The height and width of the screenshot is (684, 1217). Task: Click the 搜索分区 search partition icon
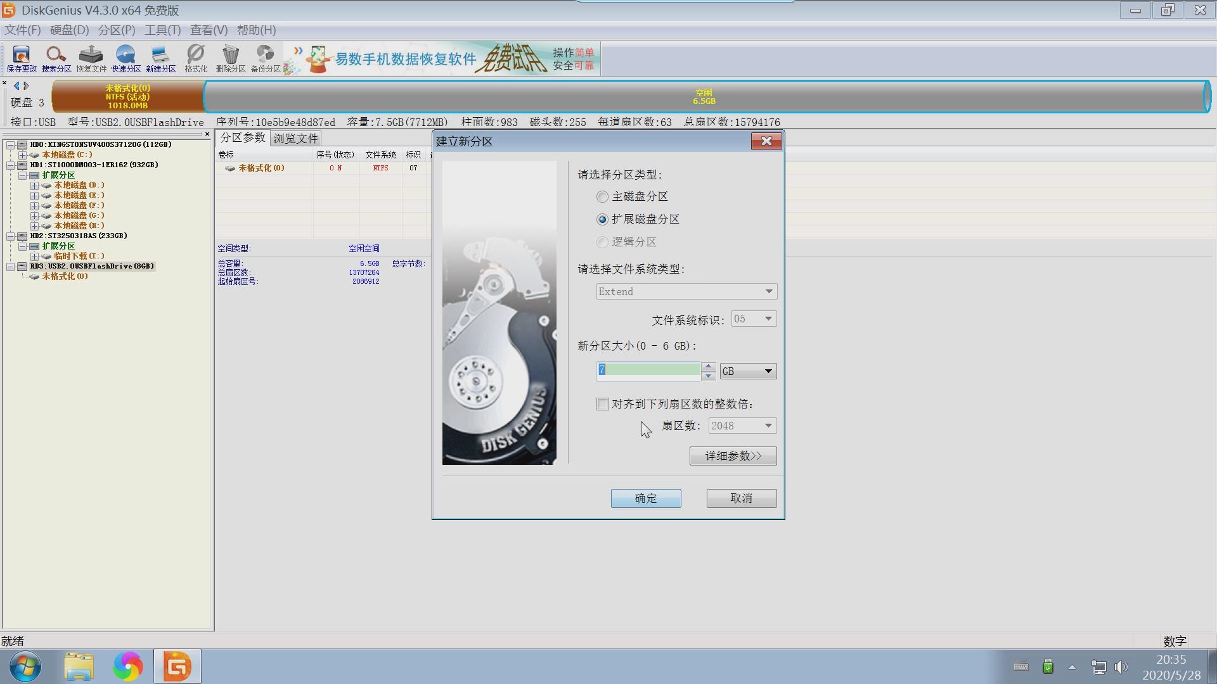(56, 59)
